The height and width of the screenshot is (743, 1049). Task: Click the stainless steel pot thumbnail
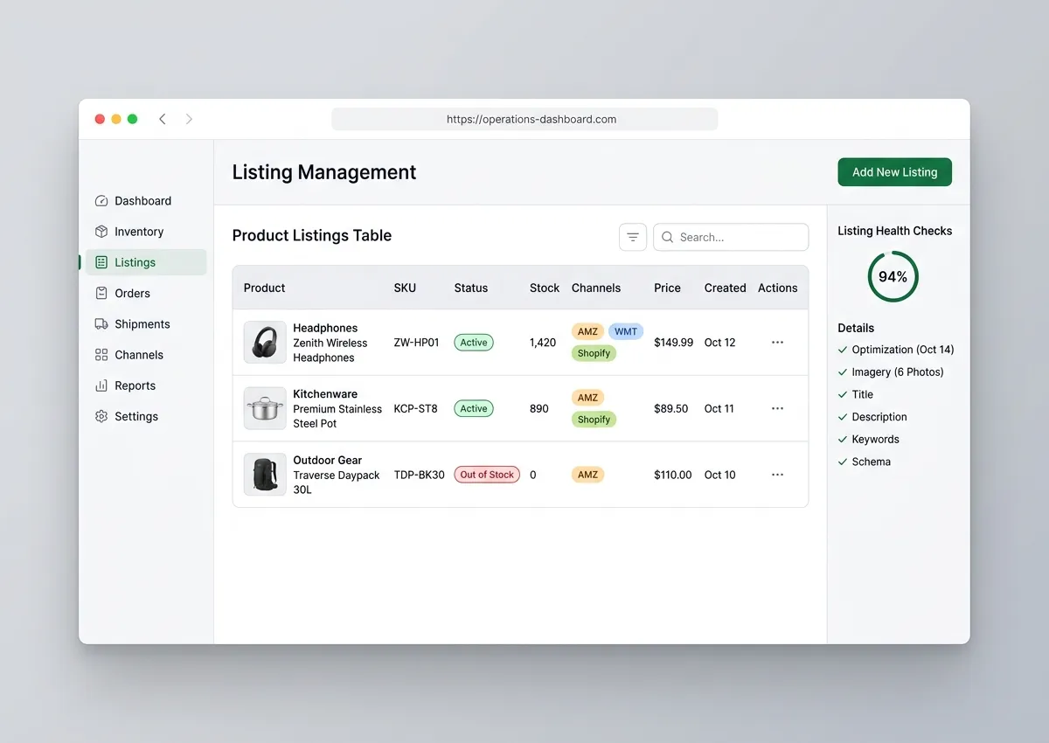(x=265, y=408)
